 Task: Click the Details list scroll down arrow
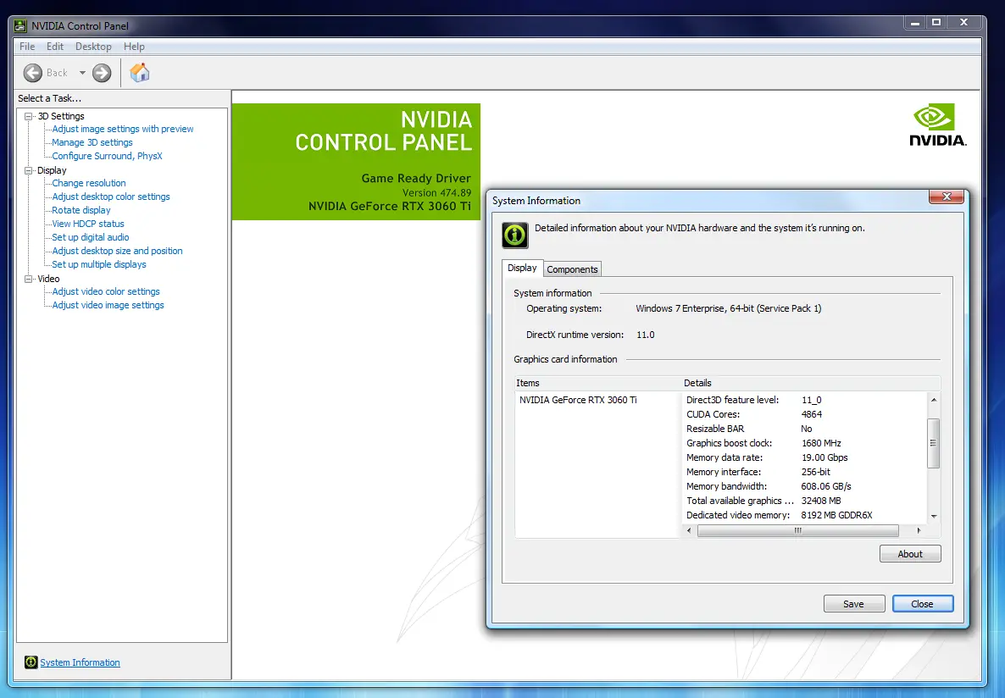pyautogui.click(x=933, y=516)
